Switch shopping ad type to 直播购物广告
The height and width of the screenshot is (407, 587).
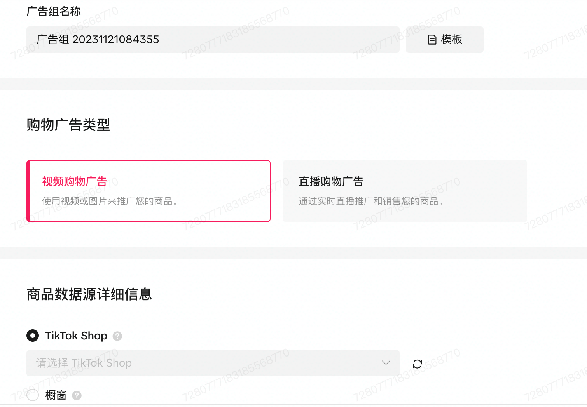[405, 191]
